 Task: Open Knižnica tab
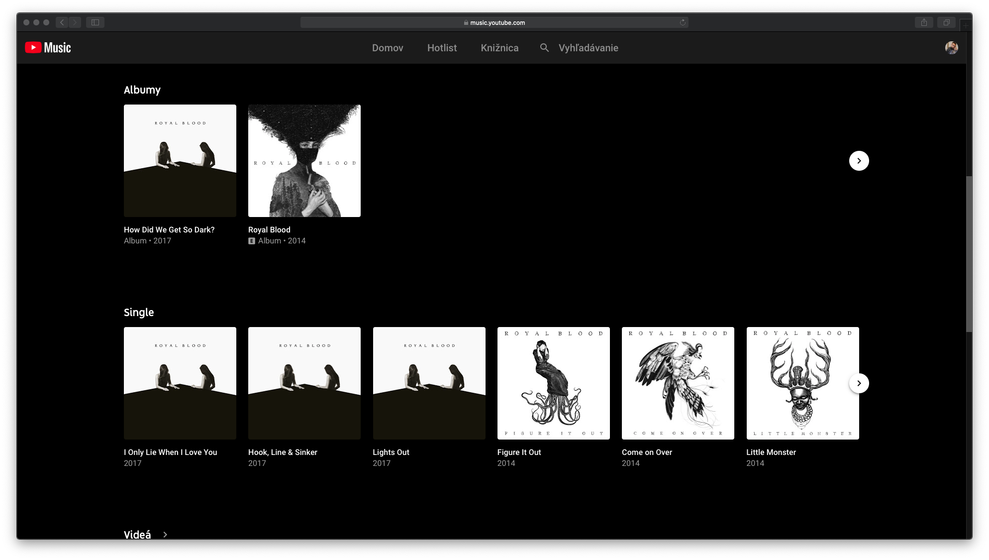[499, 48]
